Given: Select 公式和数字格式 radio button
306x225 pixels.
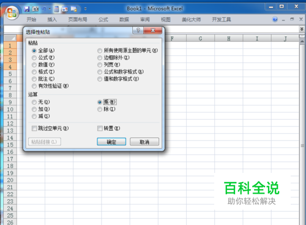Looking at the screenshot, I should (100, 72).
